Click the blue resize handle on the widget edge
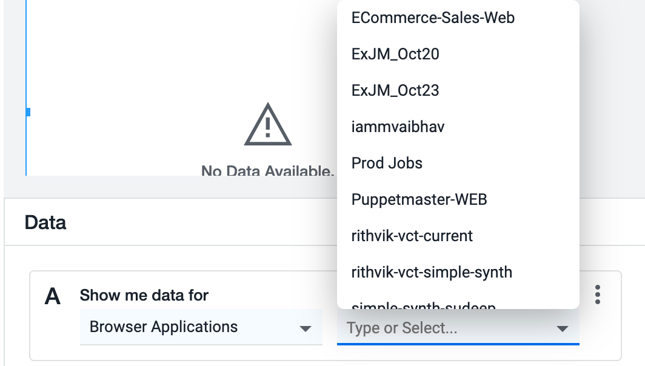The height and width of the screenshot is (366, 645). pyautogui.click(x=28, y=112)
